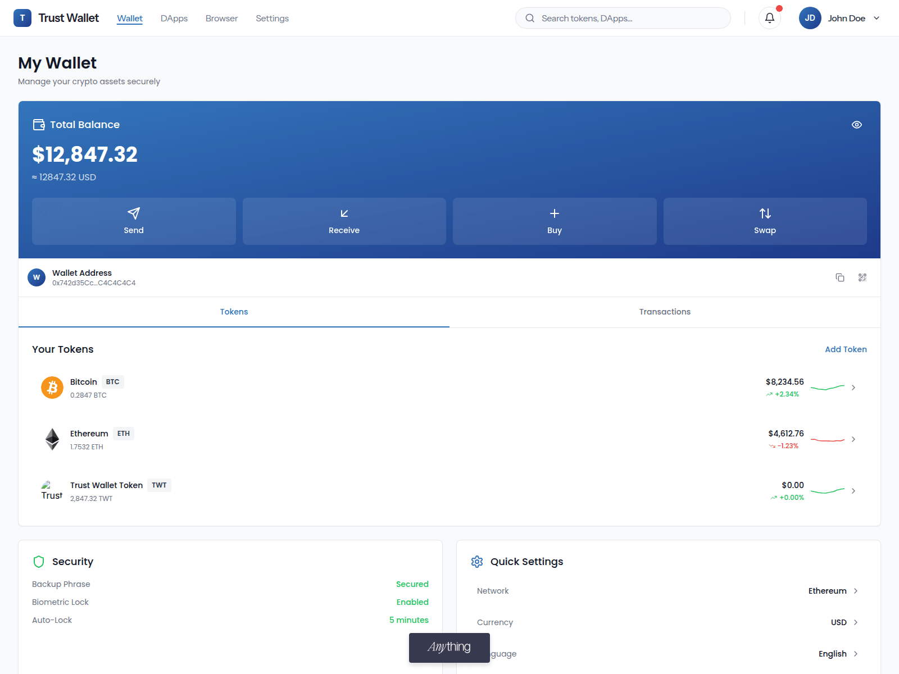899x674 pixels.
Task: Click the ETH ticker badge
Action: tap(124, 434)
